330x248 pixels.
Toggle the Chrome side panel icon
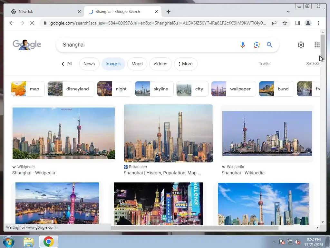coord(297,23)
